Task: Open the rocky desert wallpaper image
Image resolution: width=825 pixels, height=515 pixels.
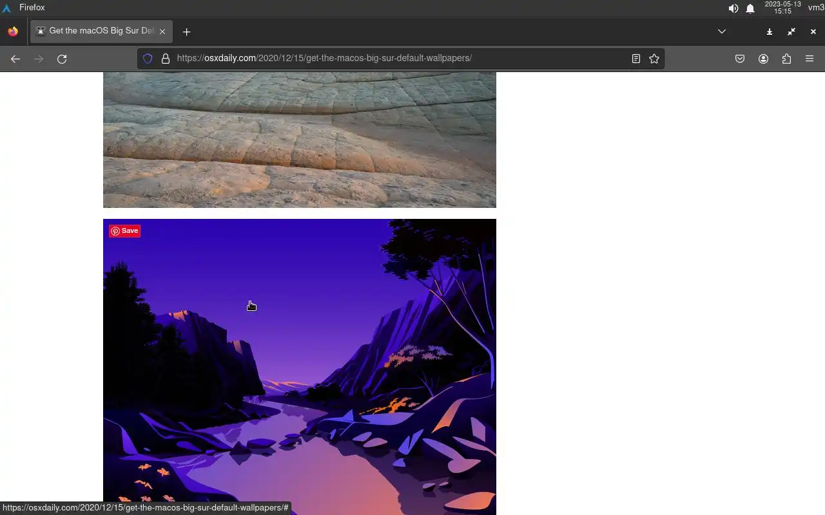Action: tap(300, 140)
